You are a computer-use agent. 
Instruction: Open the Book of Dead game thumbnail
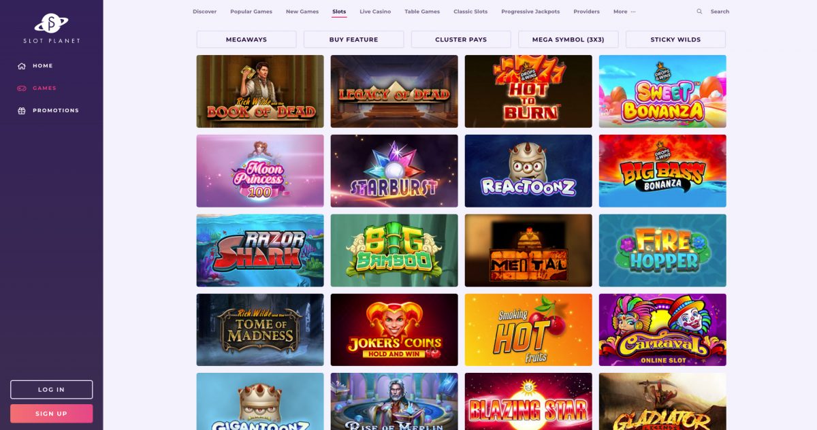click(260, 91)
